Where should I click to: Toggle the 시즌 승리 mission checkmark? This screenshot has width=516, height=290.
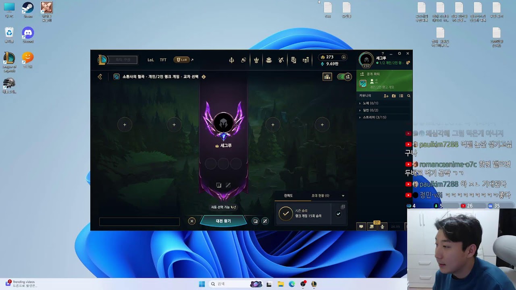tap(338, 214)
